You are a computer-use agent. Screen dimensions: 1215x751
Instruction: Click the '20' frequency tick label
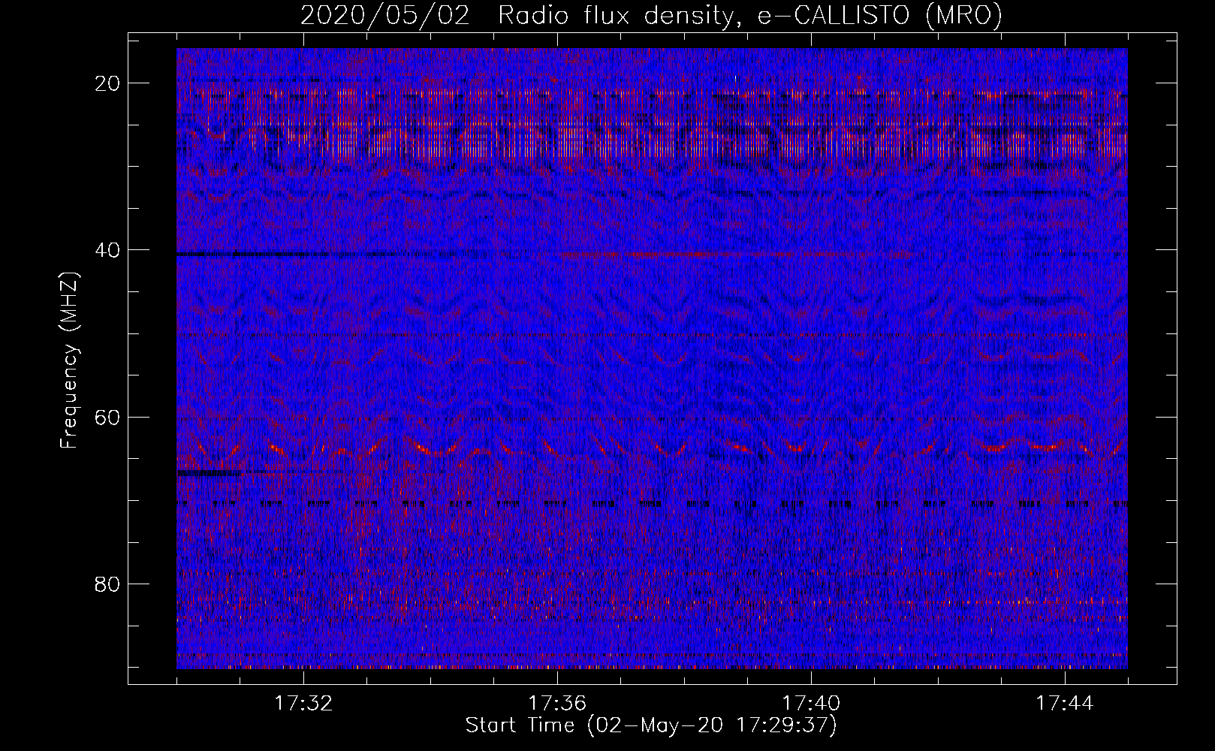(107, 83)
